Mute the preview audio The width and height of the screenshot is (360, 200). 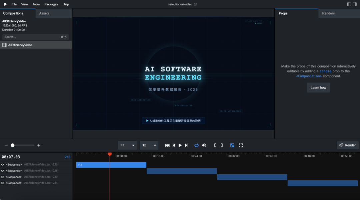point(204,145)
